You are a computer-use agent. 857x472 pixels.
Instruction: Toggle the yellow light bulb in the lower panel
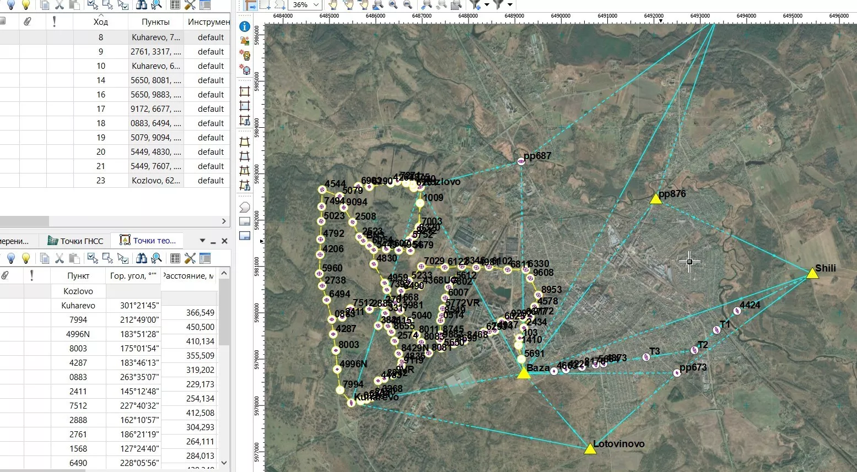click(x=25, y=258)
